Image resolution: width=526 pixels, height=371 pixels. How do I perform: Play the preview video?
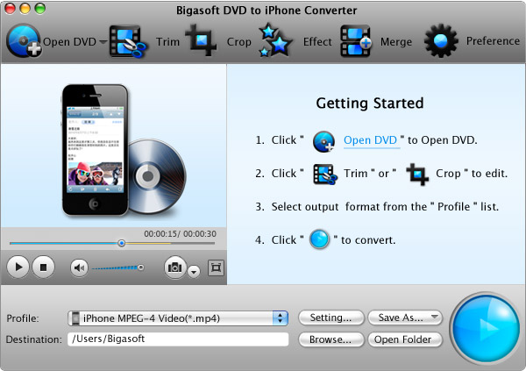click(x=18, y=268)
